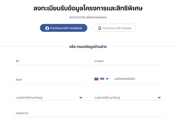Viewport: 177px width, 126px height.
Task: Click the สะดวกกว่าเดิม เมื่อลงทะเบียนผ่าน subtitle text
Action: pos(88,17)
